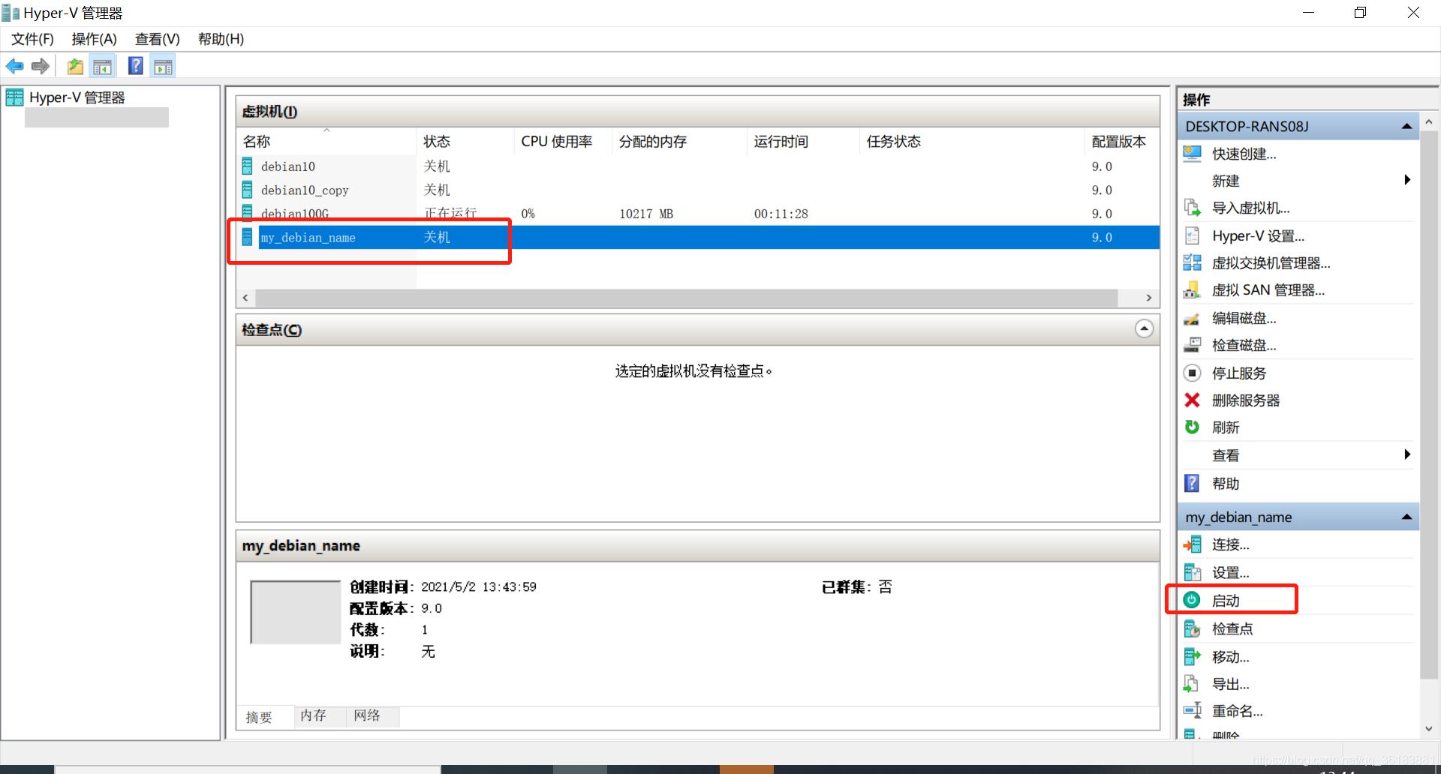Click the Actions pane scroll down arrow
This screenshot has width=1441, height=774.
coord(1428,728)
